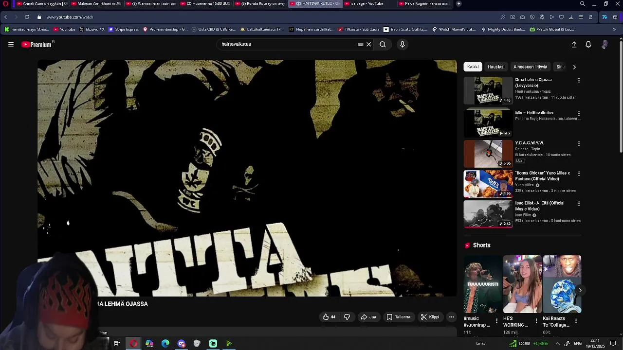Show hidden system tray icons chevron
This screenshot has width=623, height=350.
click(x=558, y=344)
